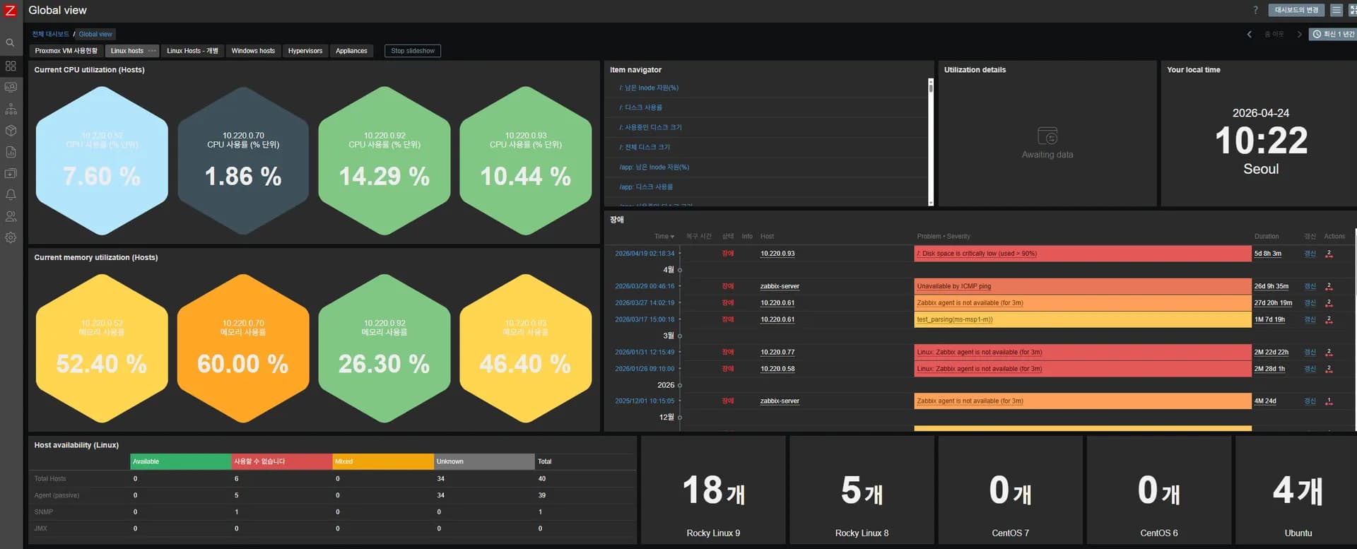The height and width of the screenshot is (549, 1357).
Task: Click the 10.220.0.52 CPU hexagon showing 7.60 %
Action: coord(102,160)
